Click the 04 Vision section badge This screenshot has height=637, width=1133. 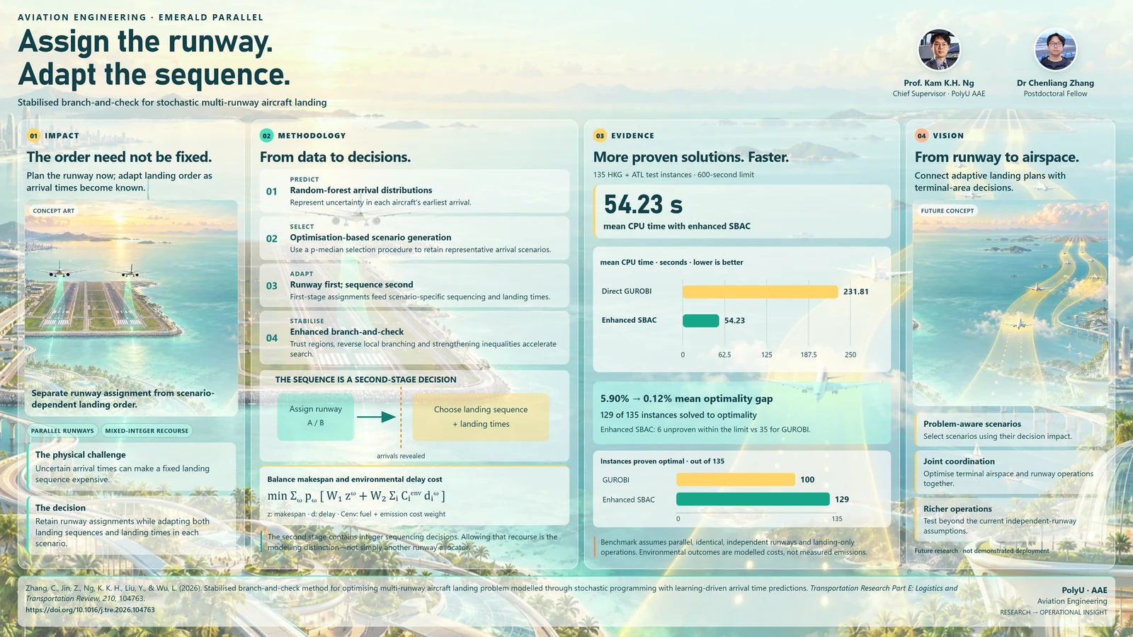(x=921, y=135)
